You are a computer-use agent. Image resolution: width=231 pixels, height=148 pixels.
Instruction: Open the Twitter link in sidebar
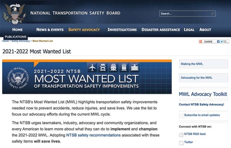click(189, 142)
